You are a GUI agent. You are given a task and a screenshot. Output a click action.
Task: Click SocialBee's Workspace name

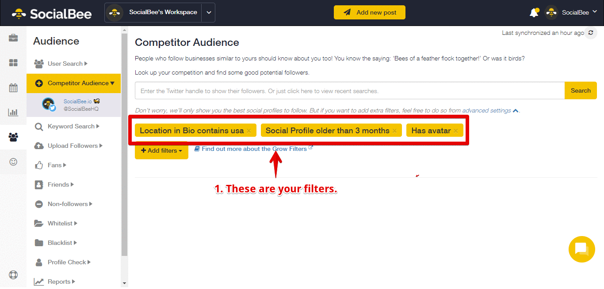pos(163,12)
